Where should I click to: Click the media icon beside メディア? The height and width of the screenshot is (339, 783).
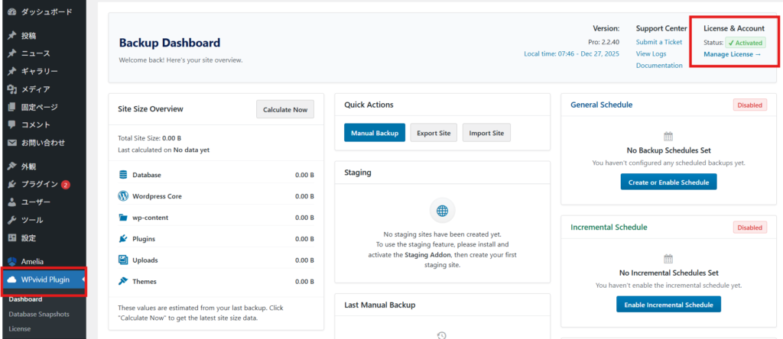11,89
